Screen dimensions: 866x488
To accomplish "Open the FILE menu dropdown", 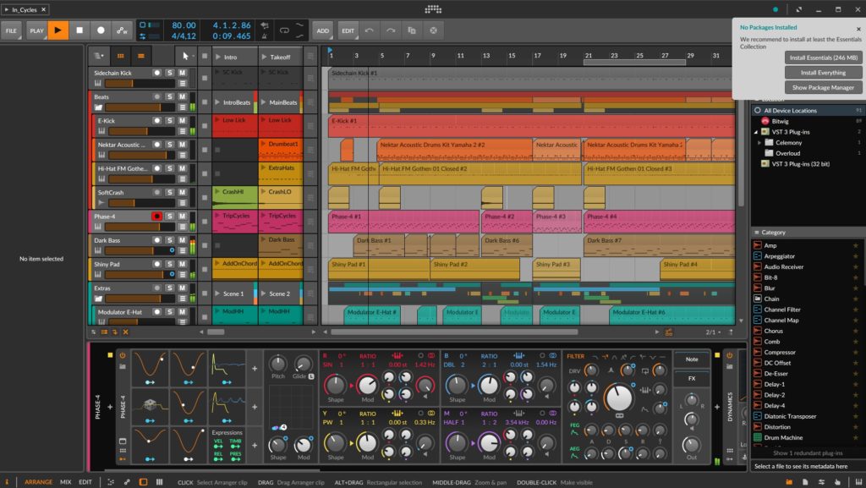I will pos(12,30).
